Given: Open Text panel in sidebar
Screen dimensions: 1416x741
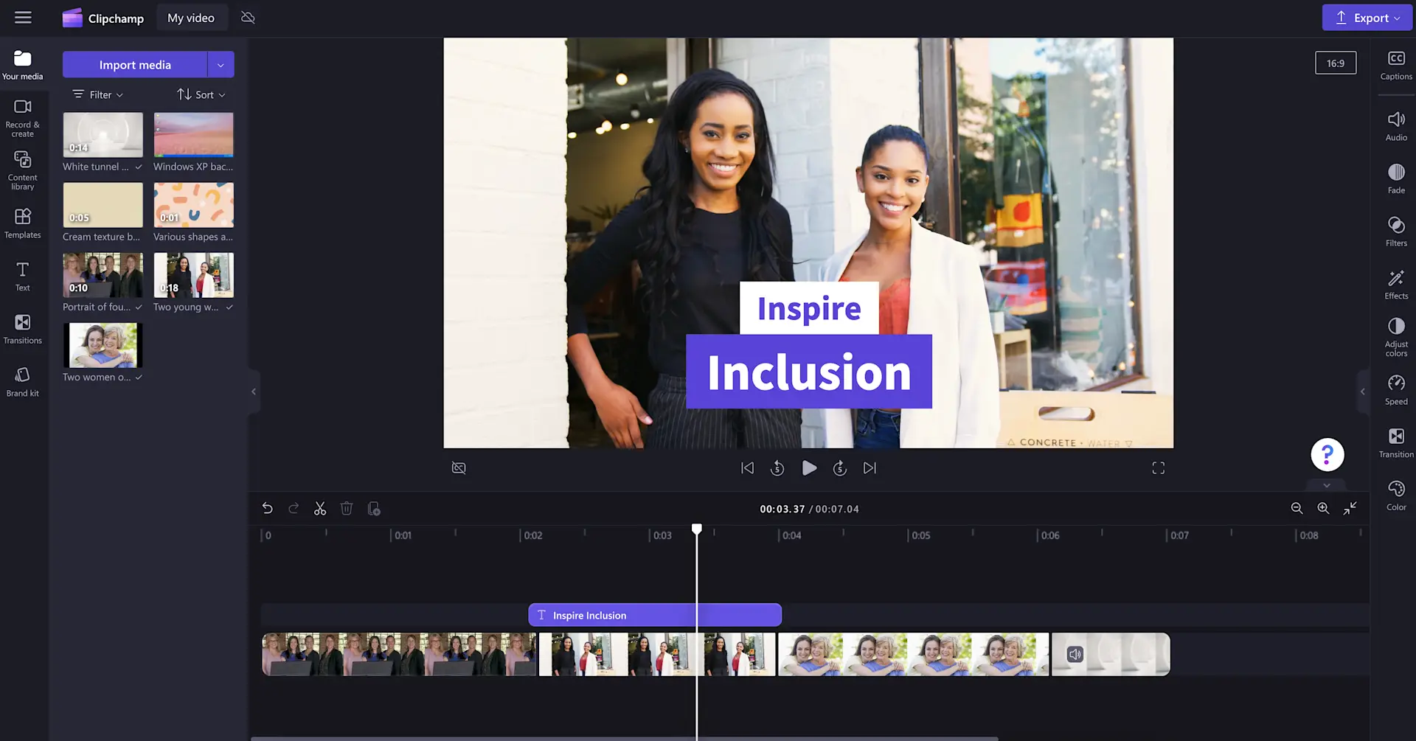Looking at the screenshot, I should coord(23,276).
